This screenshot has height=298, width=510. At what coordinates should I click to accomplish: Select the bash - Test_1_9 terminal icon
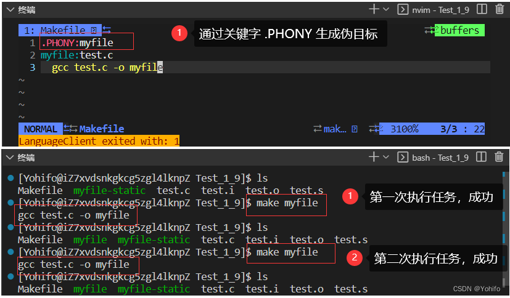403,158
